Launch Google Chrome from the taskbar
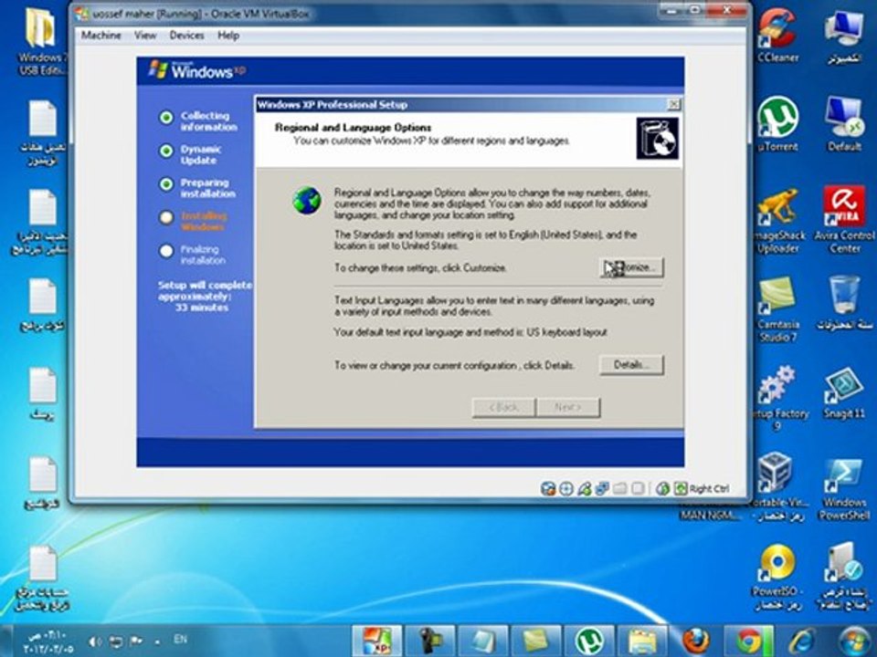Image resolution: width=877 pixels, height=657 pixels. tap(748, 641)
